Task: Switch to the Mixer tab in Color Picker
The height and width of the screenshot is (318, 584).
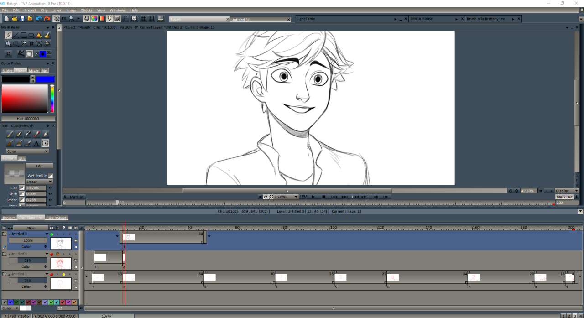Action: point(34,71)
